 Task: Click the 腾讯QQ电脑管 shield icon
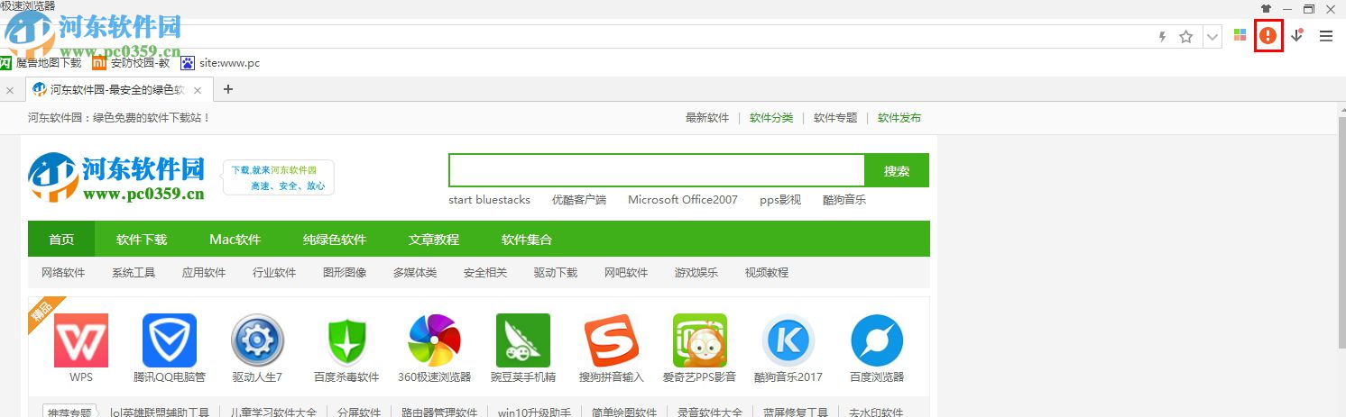tap(170, 340)
